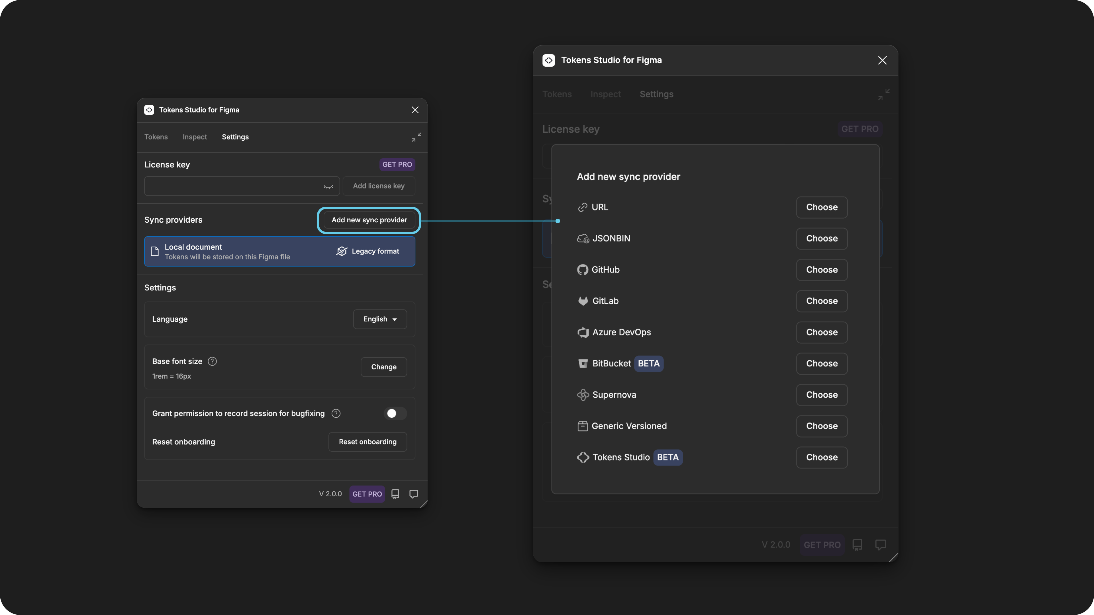The height and width of the screenshot is (615, 1094).
Task: Toggle record session for bugfixing switch
Action: [395, 413]
